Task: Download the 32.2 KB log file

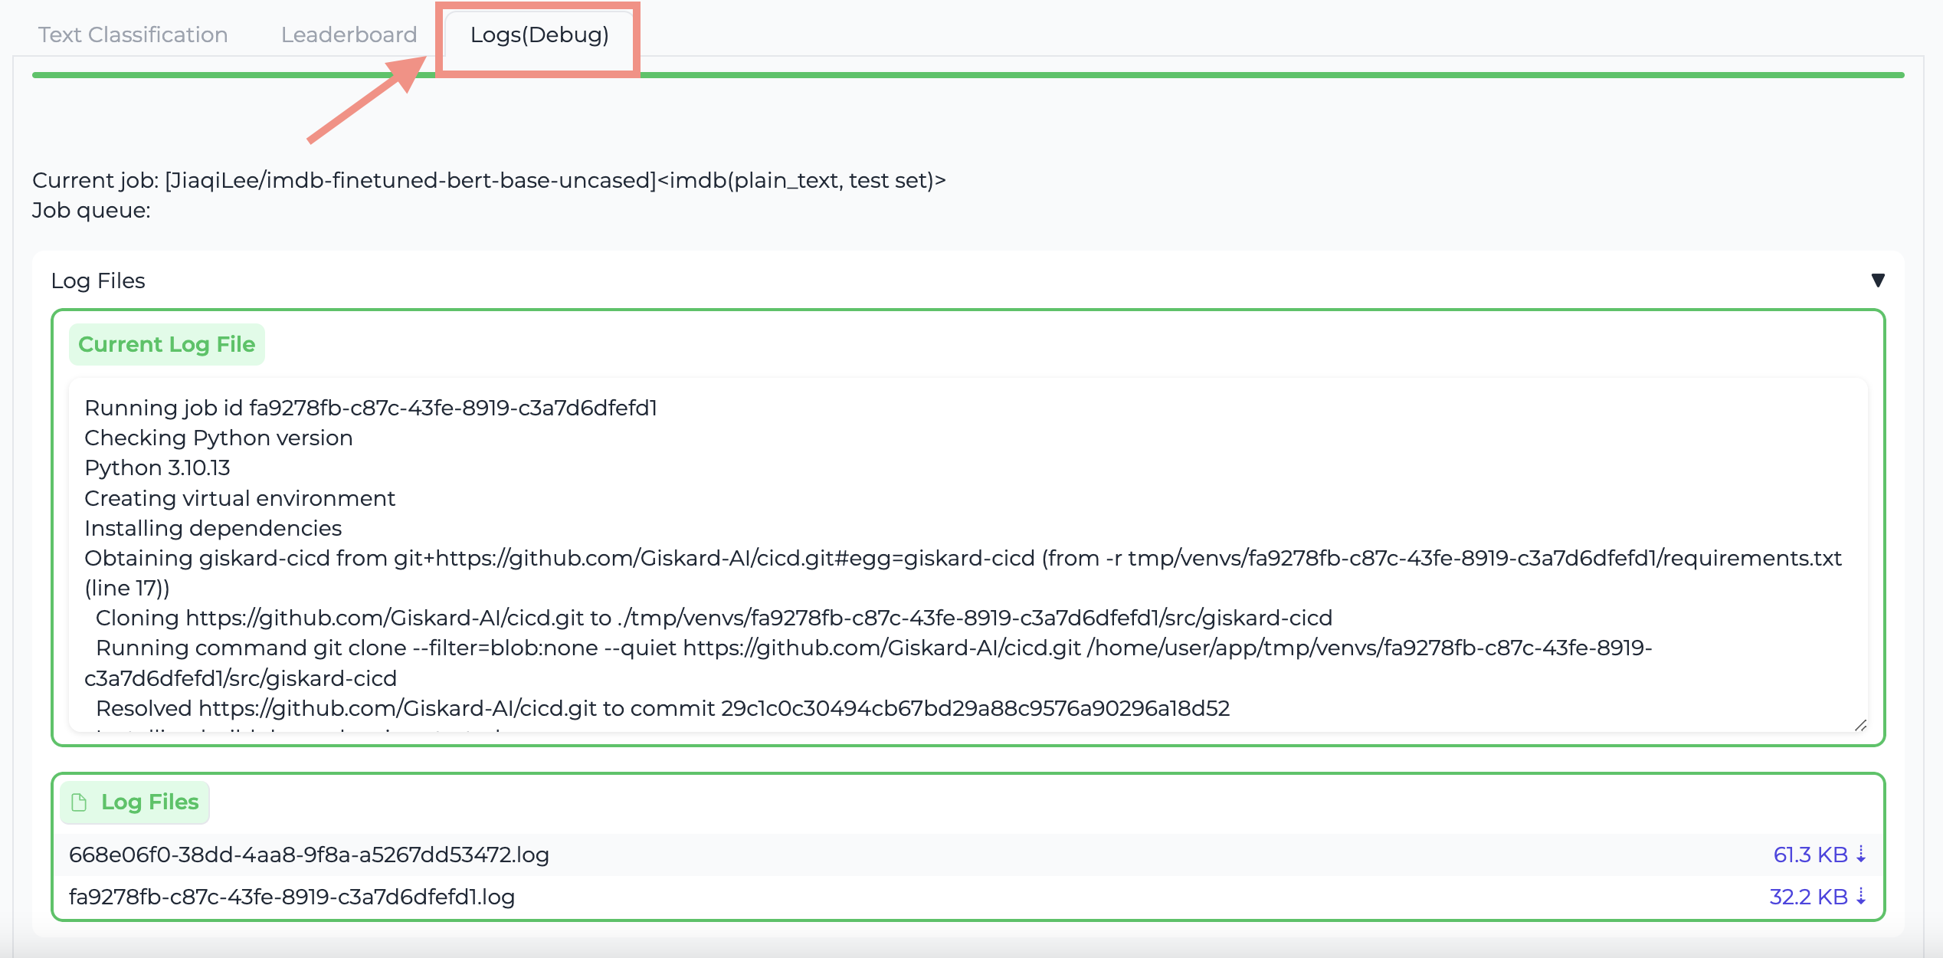Action: pyautogui.click(x=1817, y=897)
